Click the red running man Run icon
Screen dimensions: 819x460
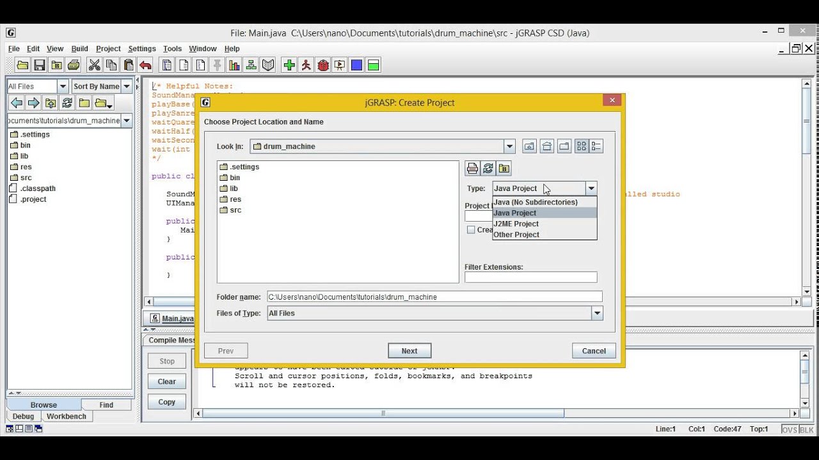point(306,65)
